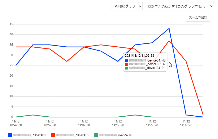Click the 10:47:28 x-axis time label
The image size is (218, 139).
click(16, 123)
